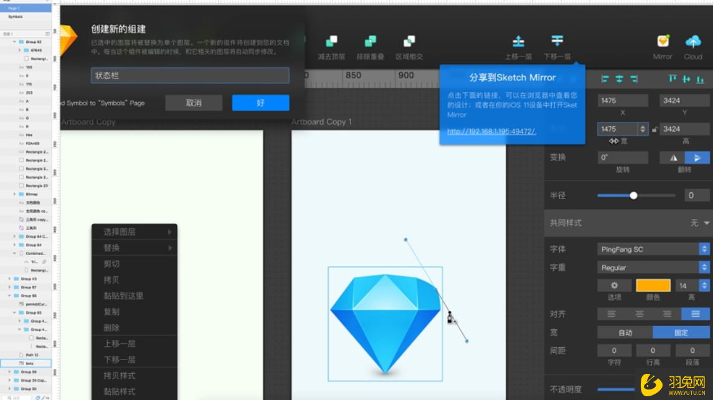Click the symbol name field containing 状态栏
The image size is (713, 400).
[x=190, y=75]
